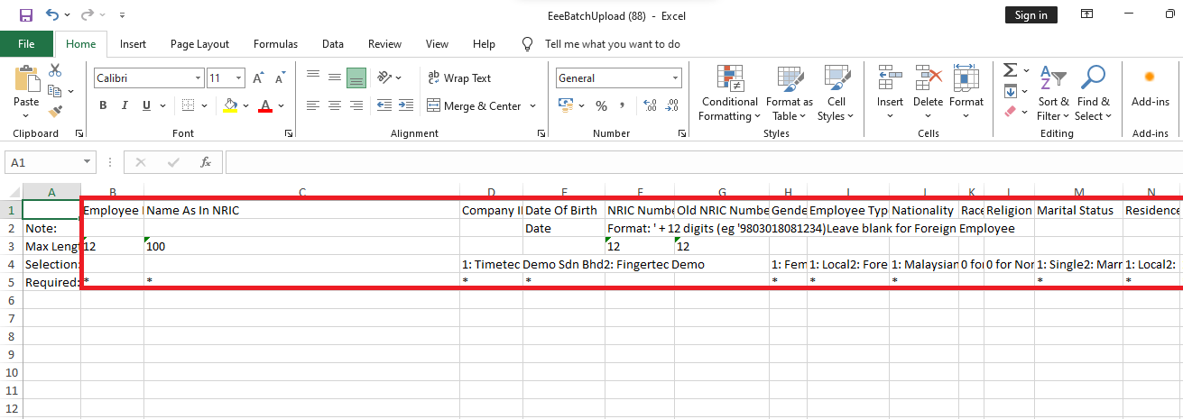Increase the cell indent

click(x=405, y=105)
